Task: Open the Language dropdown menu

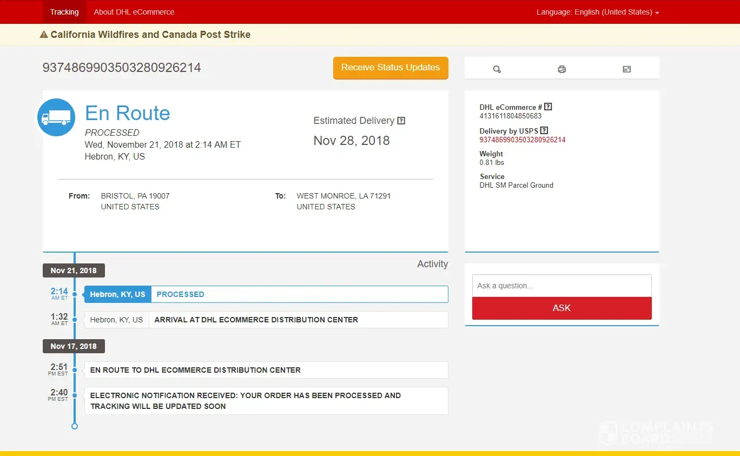Action: (597, 12)
